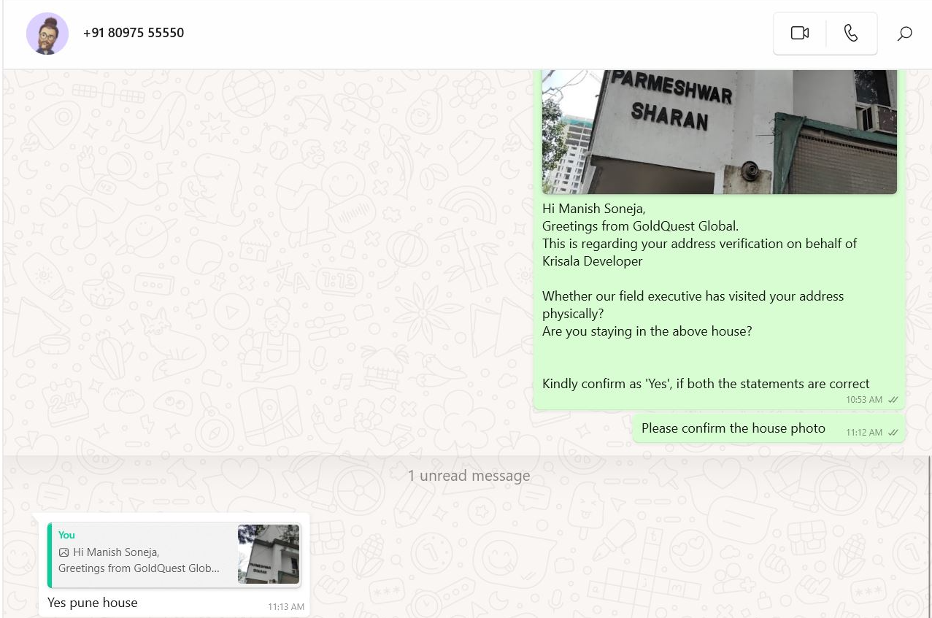The width and height of the screenshot is (932, 618).
Task: Select the 'Yes pune house' message
Action: coord(93,603)
